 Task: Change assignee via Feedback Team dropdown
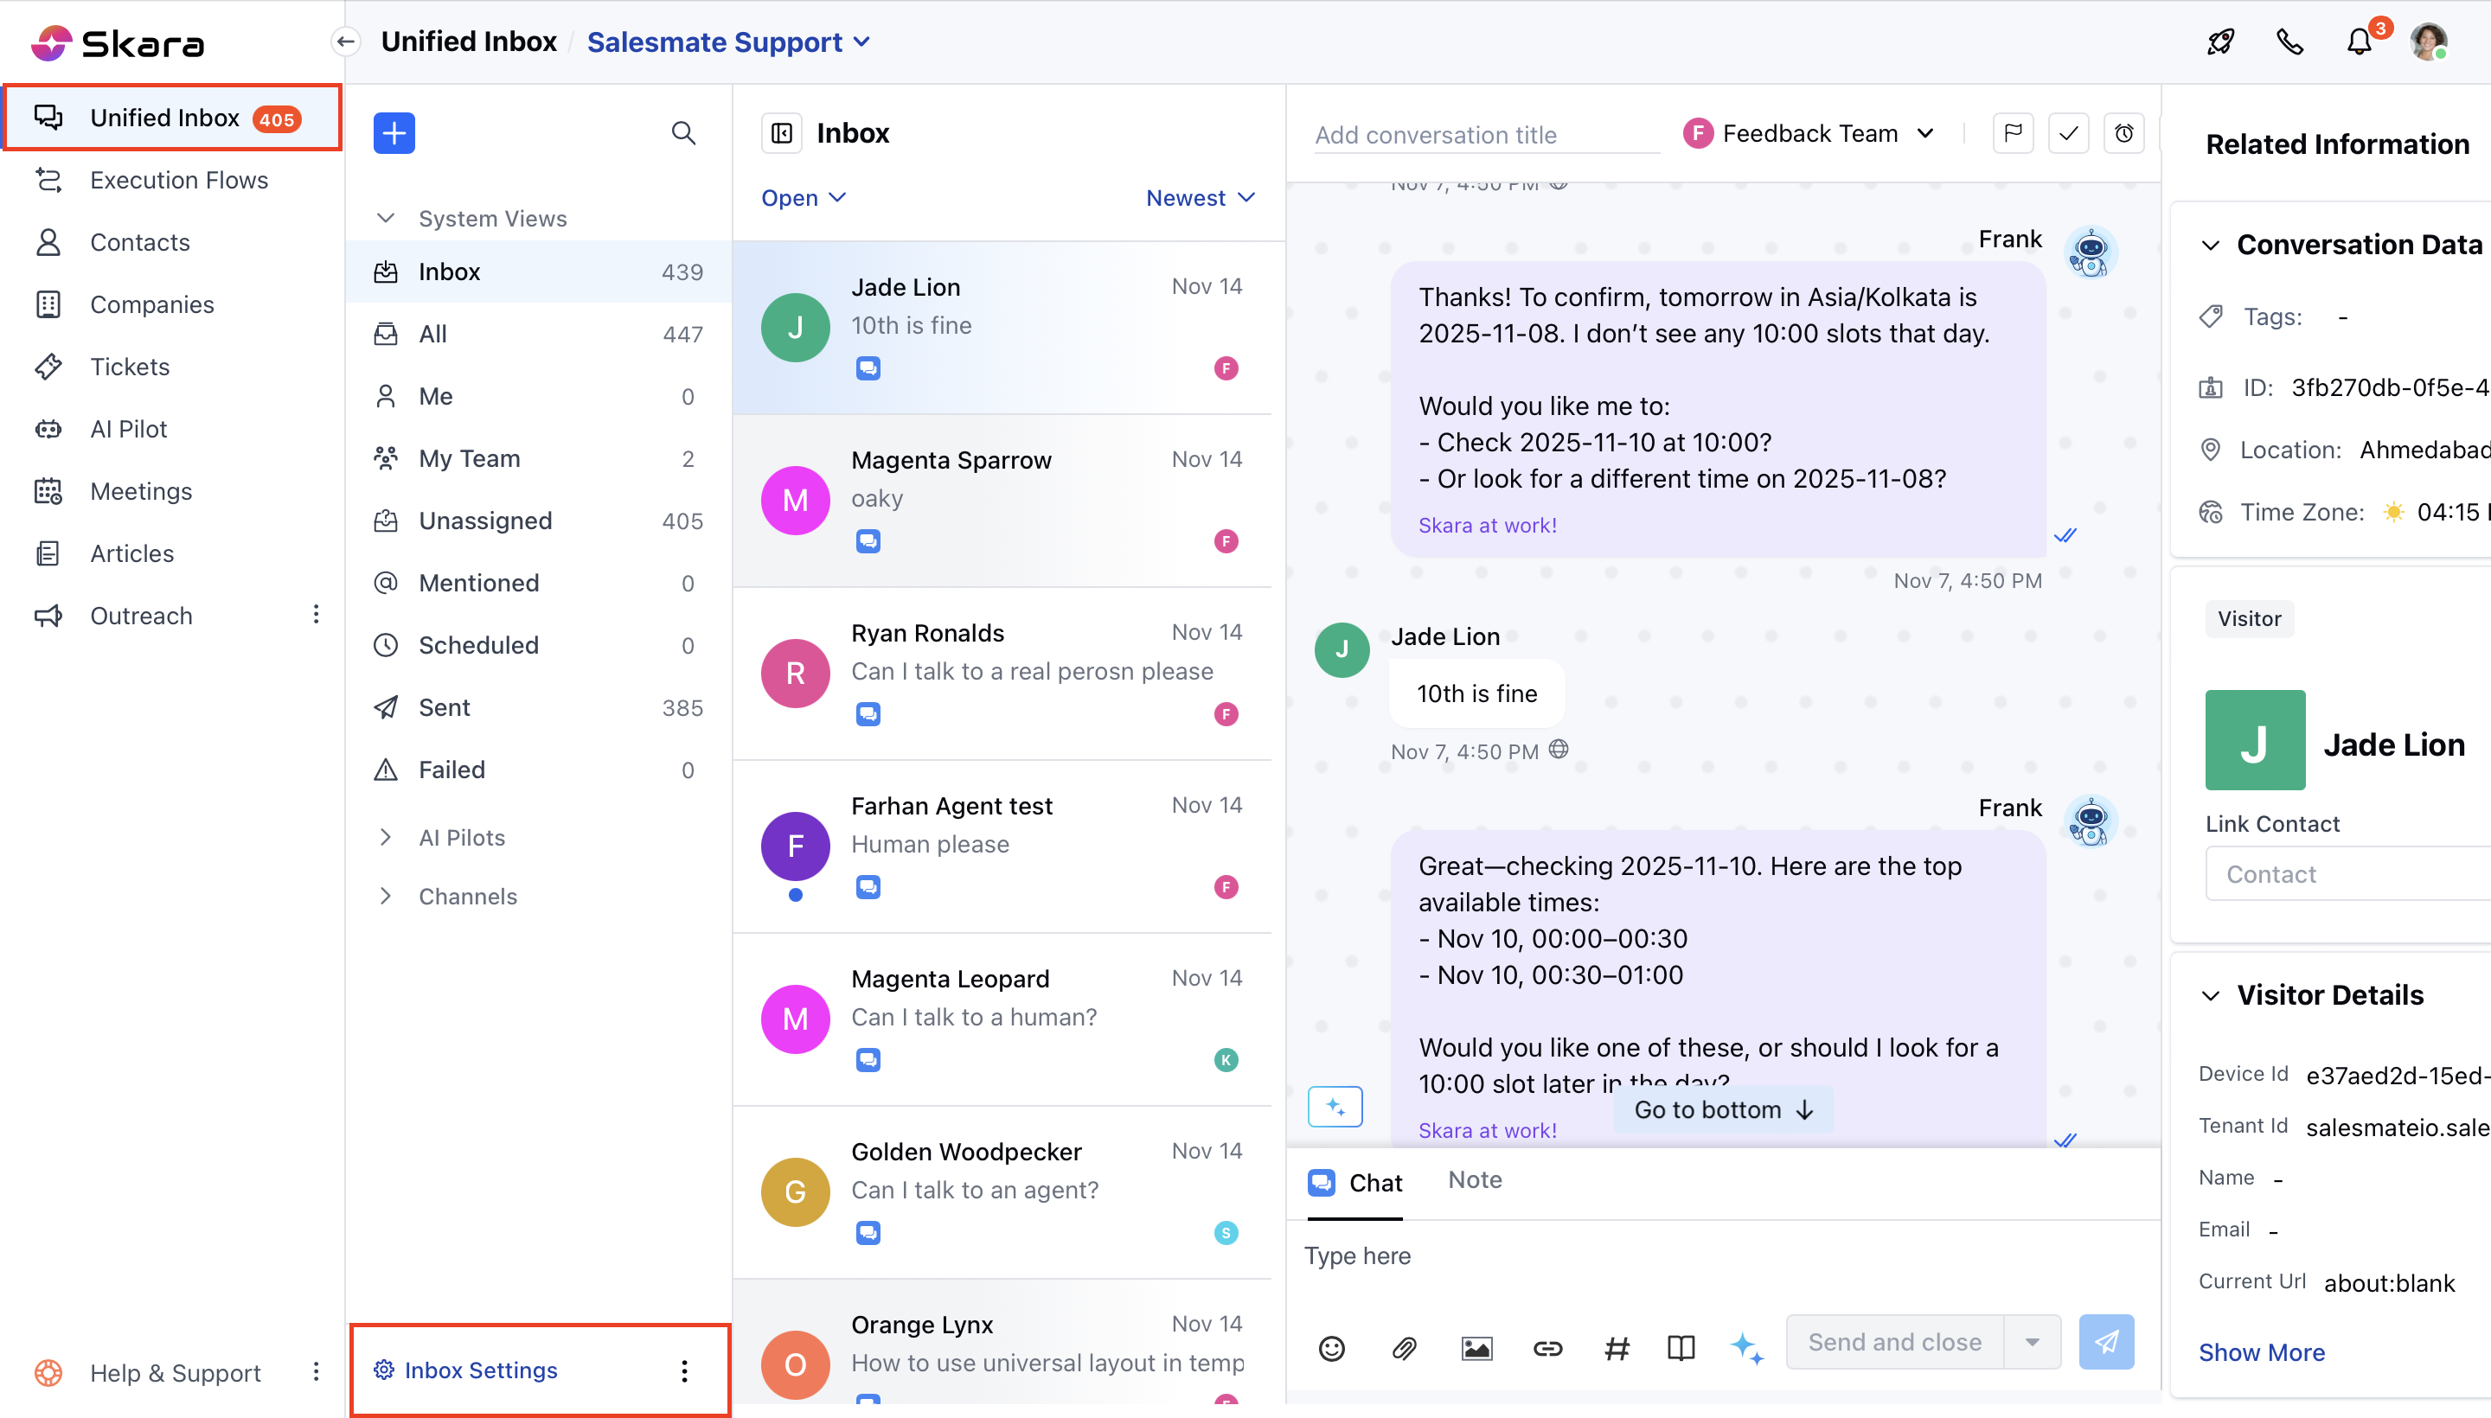coord(1810,133)
